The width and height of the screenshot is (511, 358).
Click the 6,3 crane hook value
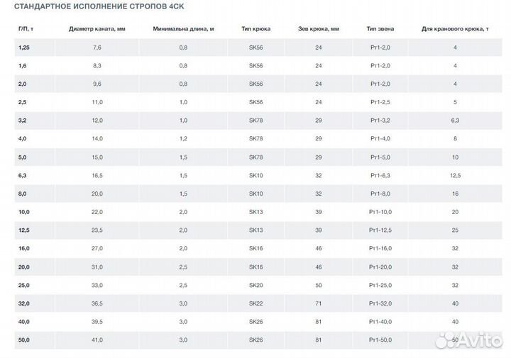pos(455,121)
